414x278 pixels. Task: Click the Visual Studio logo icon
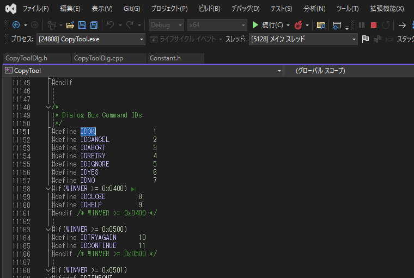tap(9, 9)
